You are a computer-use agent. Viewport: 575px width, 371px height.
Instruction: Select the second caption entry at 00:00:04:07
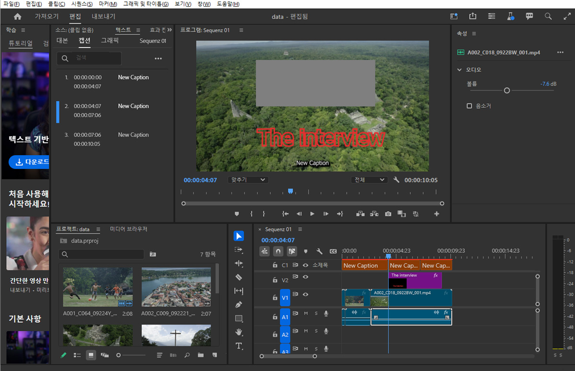pos(113,111)
